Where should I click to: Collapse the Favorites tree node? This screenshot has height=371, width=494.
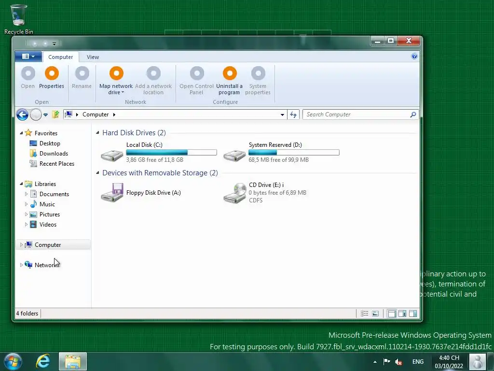(x=21, y=133)
